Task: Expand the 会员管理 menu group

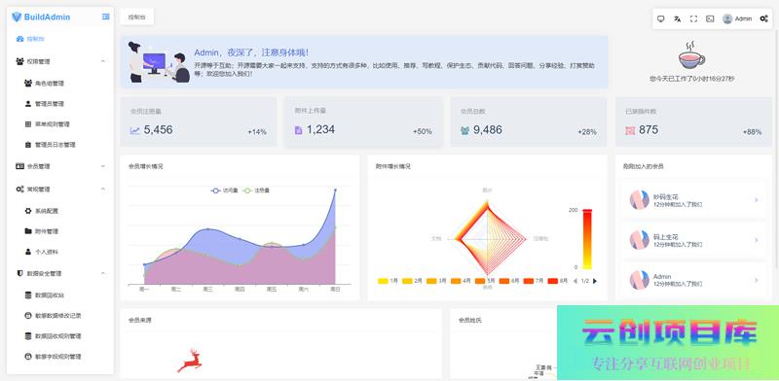Action: [103, 166]
